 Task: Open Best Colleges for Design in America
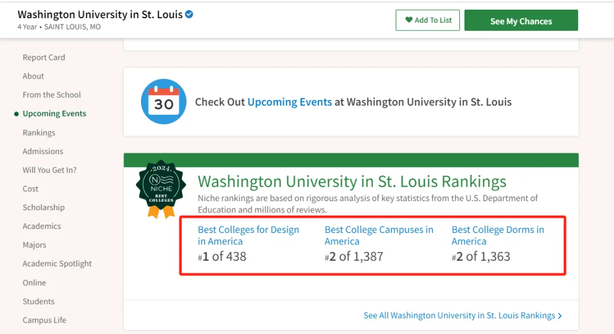point(248,235)
